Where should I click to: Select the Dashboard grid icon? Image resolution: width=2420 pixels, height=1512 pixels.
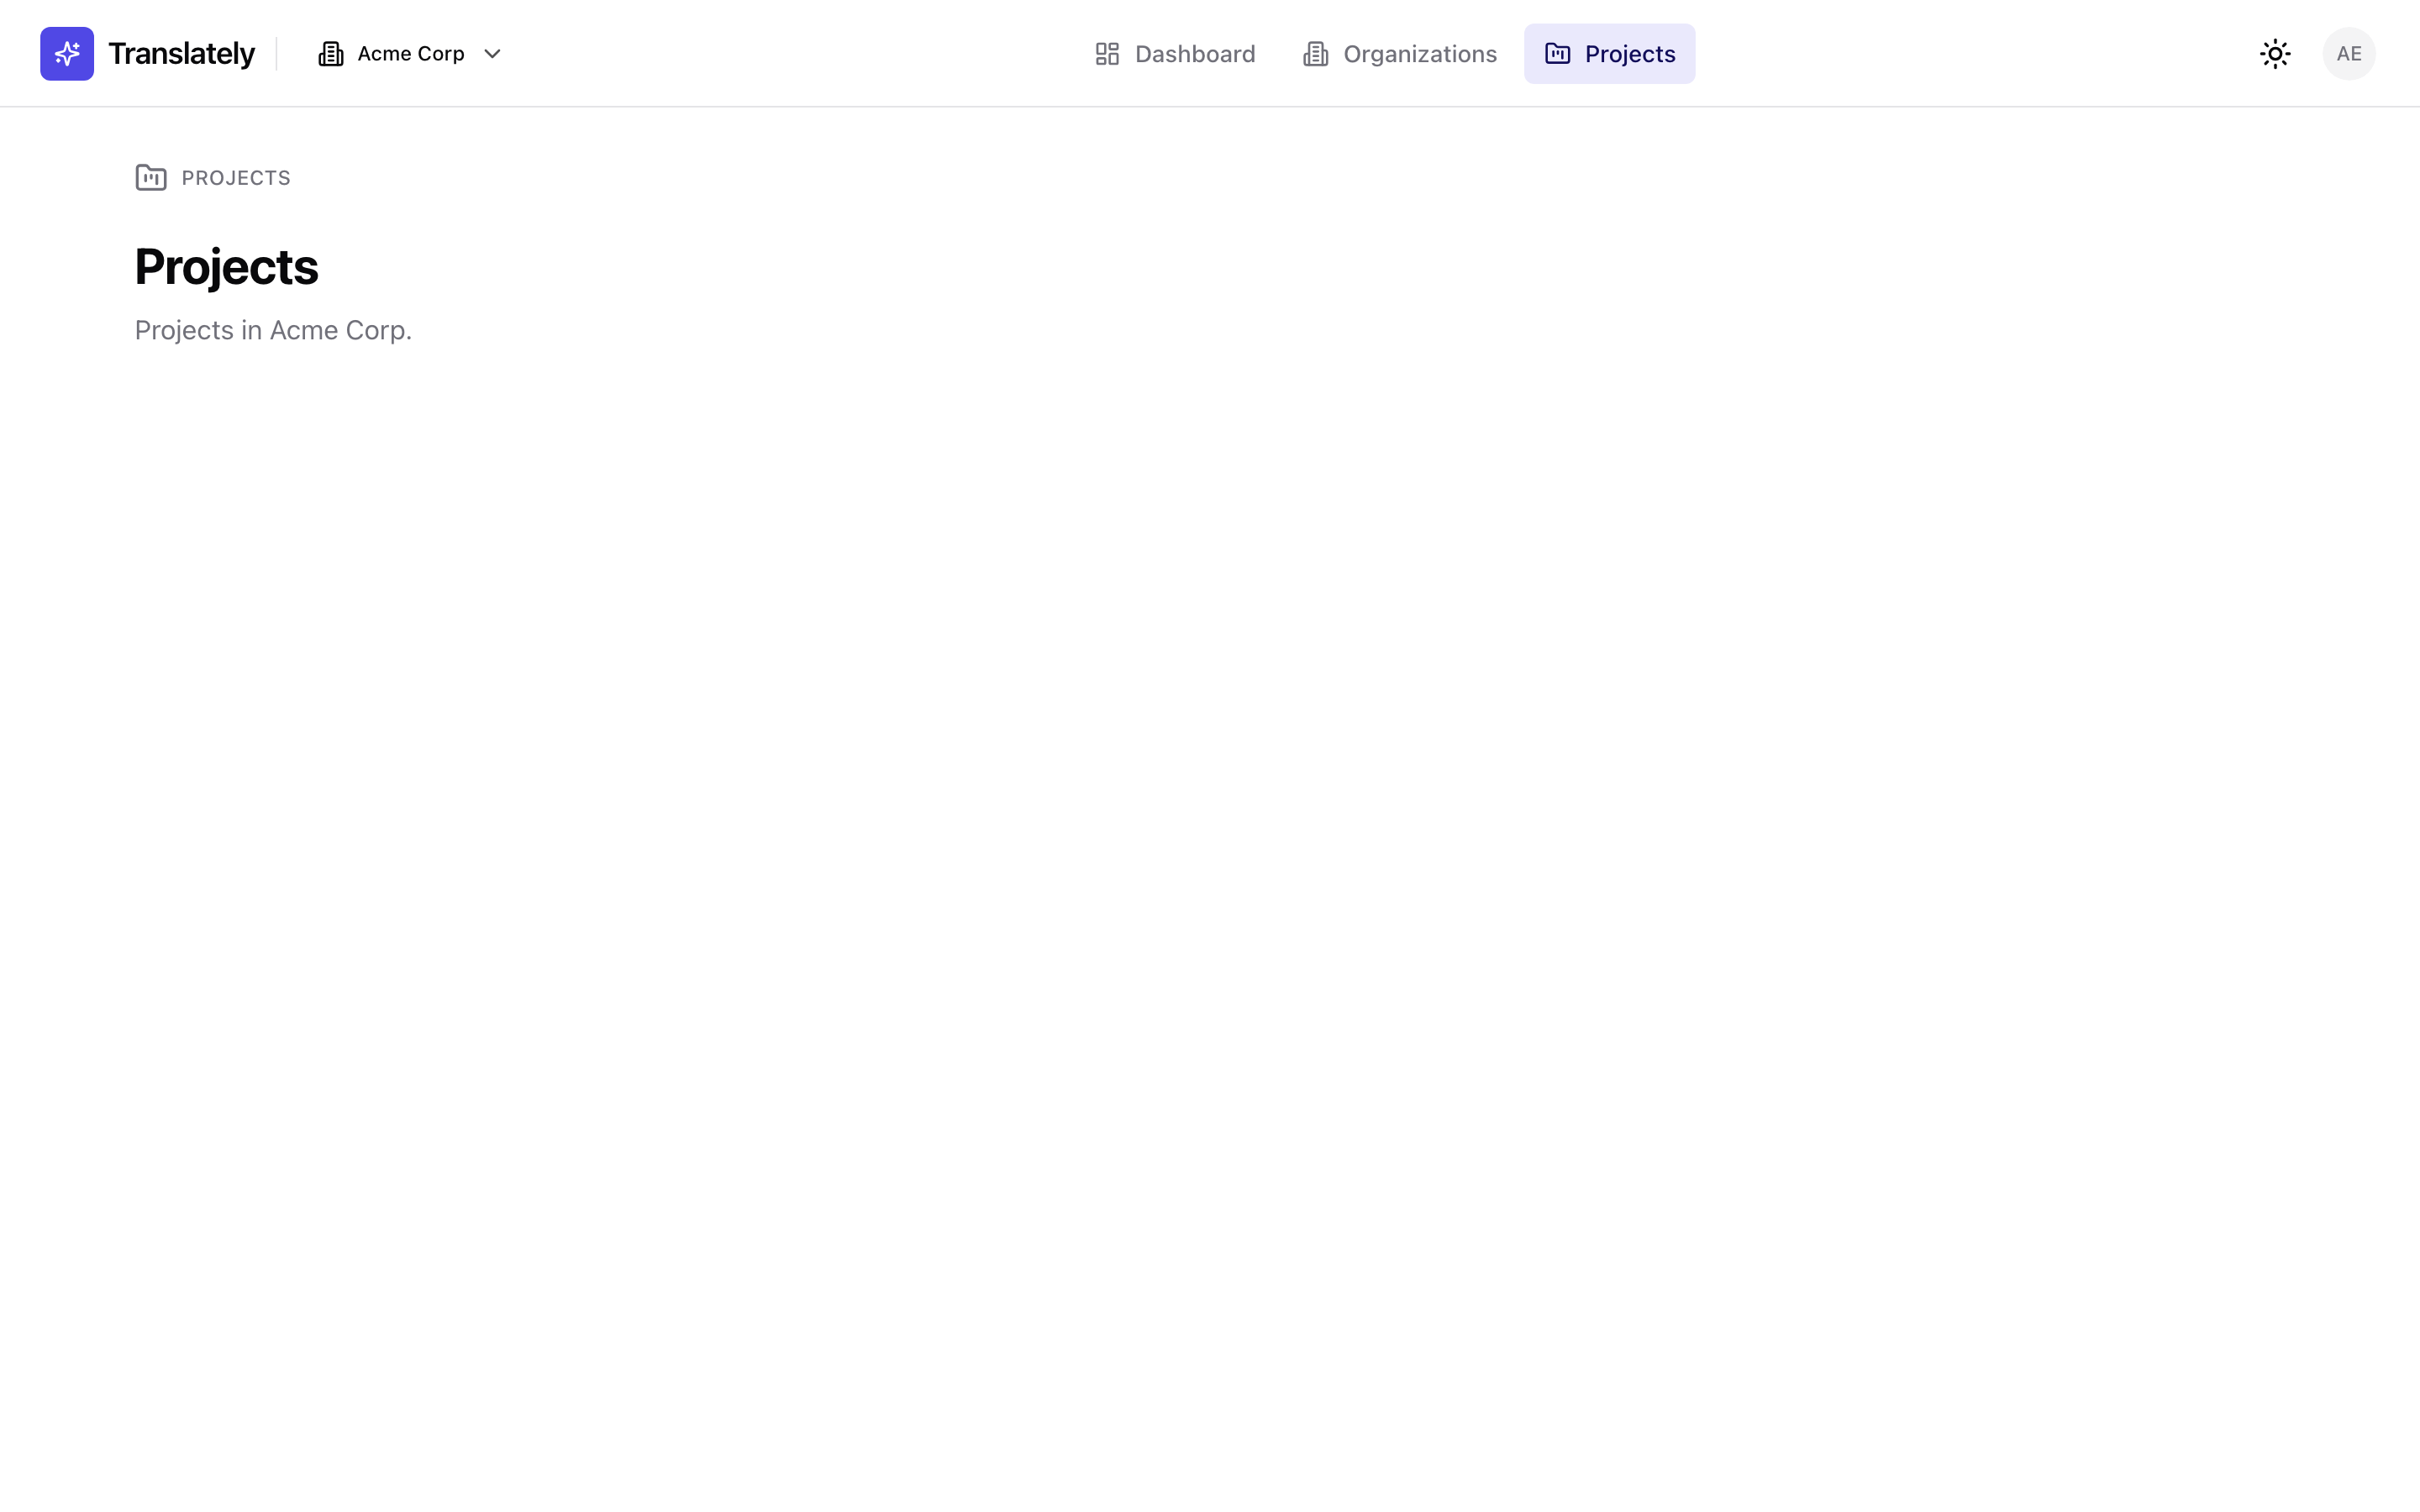pyautogui.click(x=1107, y=53)
